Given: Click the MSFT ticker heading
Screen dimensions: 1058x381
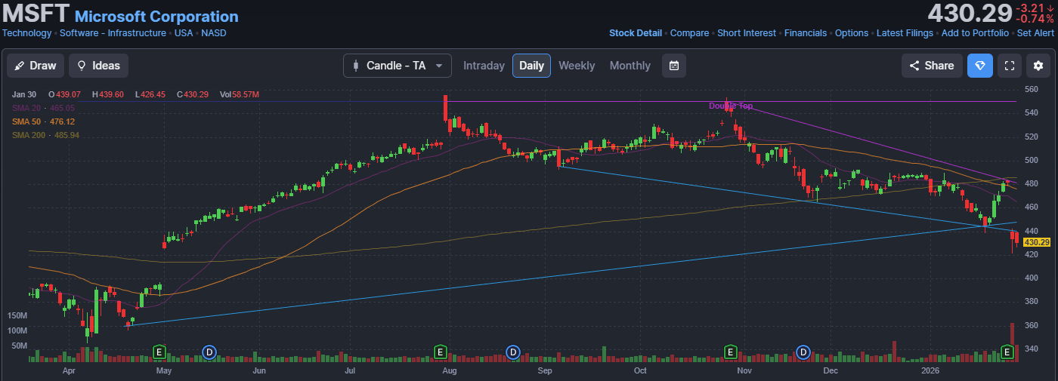Looking at the screenshot, I should (36, 14).
